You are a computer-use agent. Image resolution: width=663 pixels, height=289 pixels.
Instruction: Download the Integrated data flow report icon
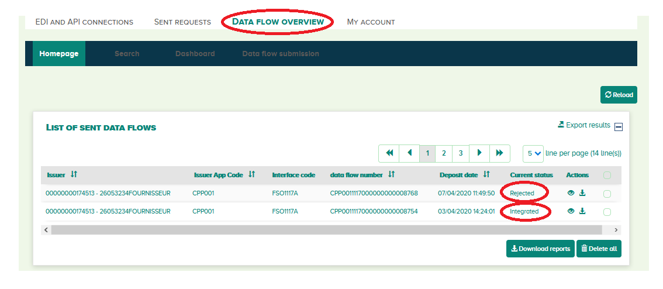coord(582,211)
